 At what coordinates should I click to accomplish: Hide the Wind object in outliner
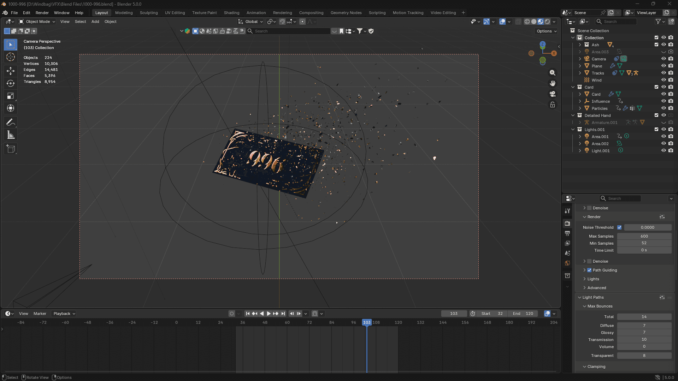664,80
